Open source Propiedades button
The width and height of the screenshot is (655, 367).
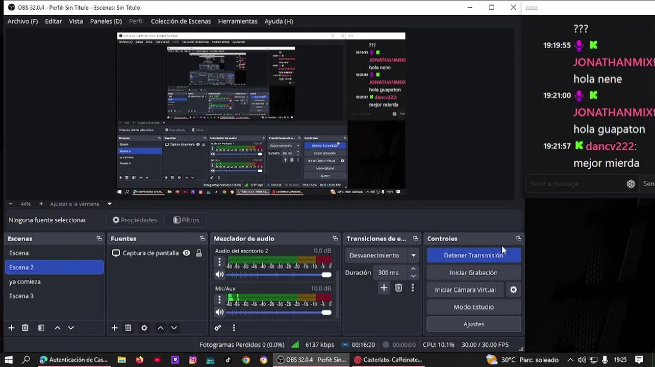click(x=135, y=220)
